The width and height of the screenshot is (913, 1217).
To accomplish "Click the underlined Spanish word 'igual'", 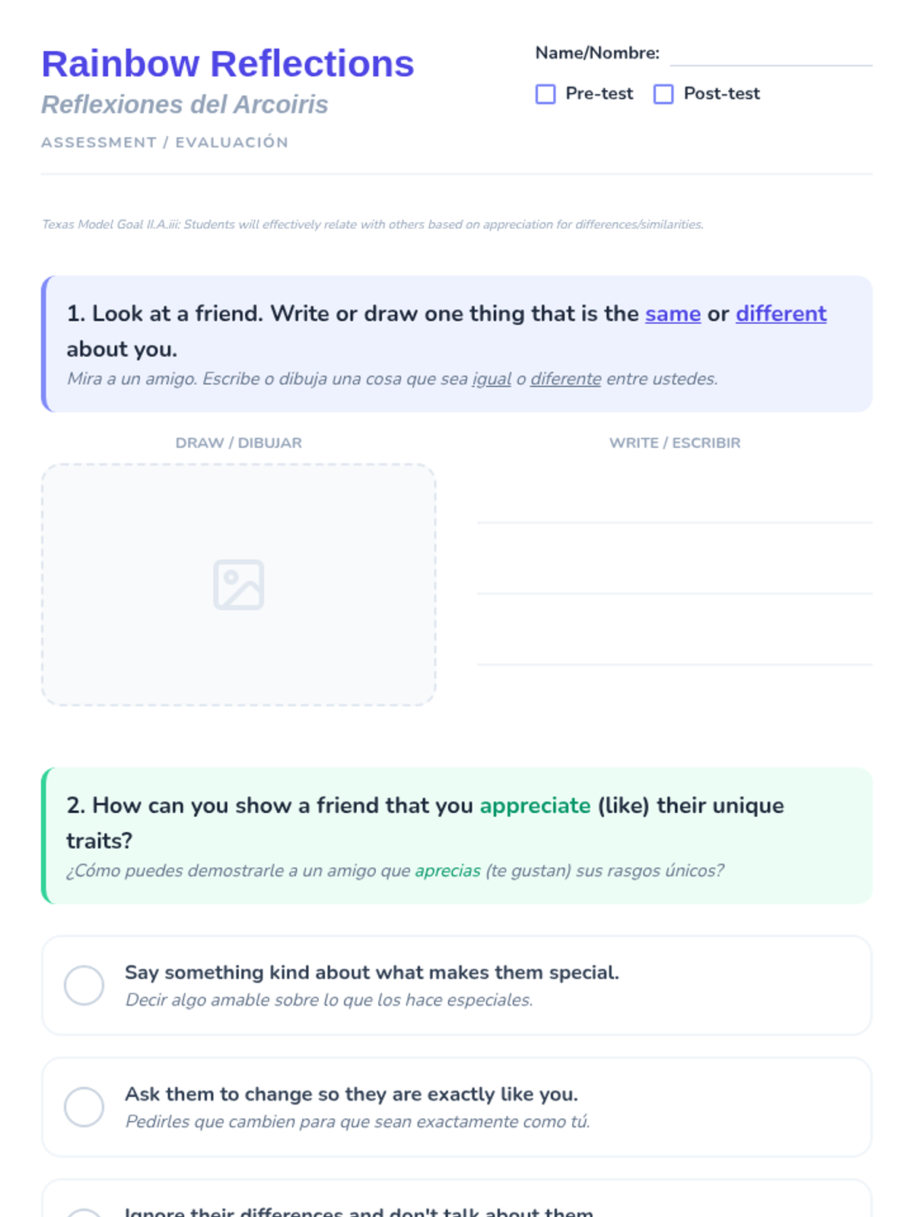I will point(491,379).
